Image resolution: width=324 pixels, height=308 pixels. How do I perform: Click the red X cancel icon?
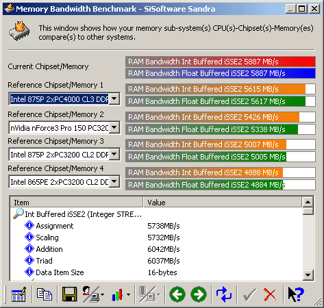[x=270, y=294]
